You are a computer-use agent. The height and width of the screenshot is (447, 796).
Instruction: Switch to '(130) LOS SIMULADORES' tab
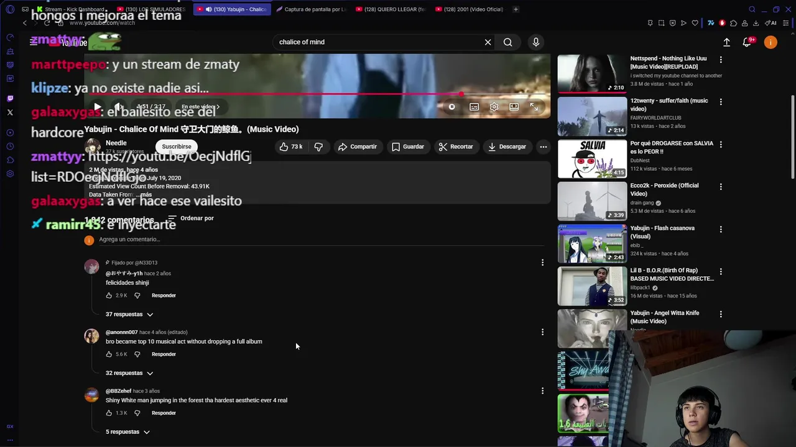[150, 9]
